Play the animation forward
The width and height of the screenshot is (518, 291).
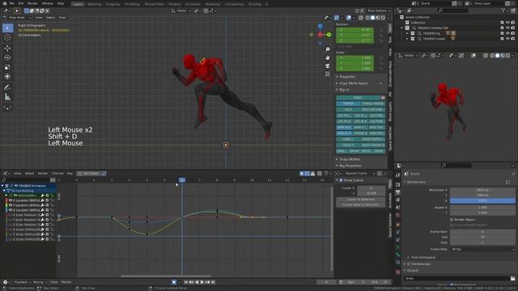[202, 282]
